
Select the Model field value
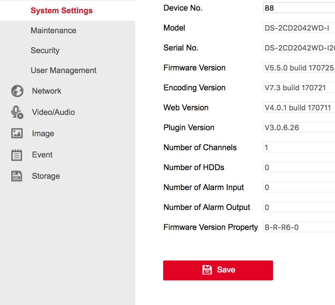pyautogui.click(x=299, y=28)
